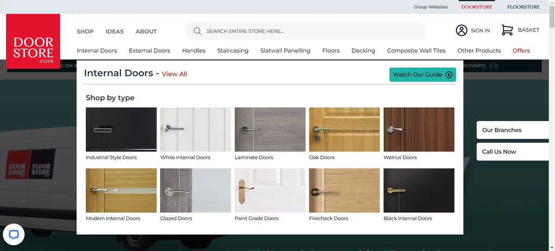Select the Oak Doors thumbnail
The height and width of the screenshot is (251, 555).
[x=345, y=129]
